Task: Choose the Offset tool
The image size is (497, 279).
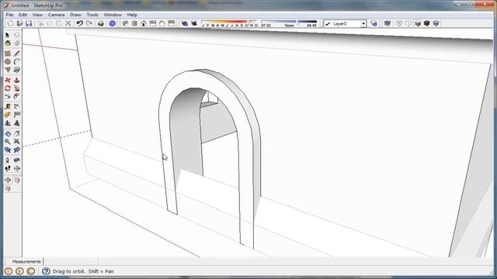Action: (17, 96)
